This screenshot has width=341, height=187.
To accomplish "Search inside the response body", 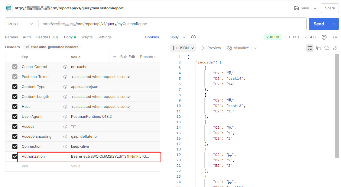I will [x=327, y=48].
